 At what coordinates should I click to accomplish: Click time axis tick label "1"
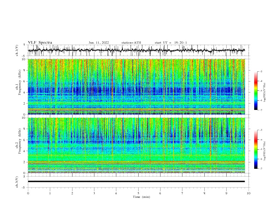pos(50,193)
